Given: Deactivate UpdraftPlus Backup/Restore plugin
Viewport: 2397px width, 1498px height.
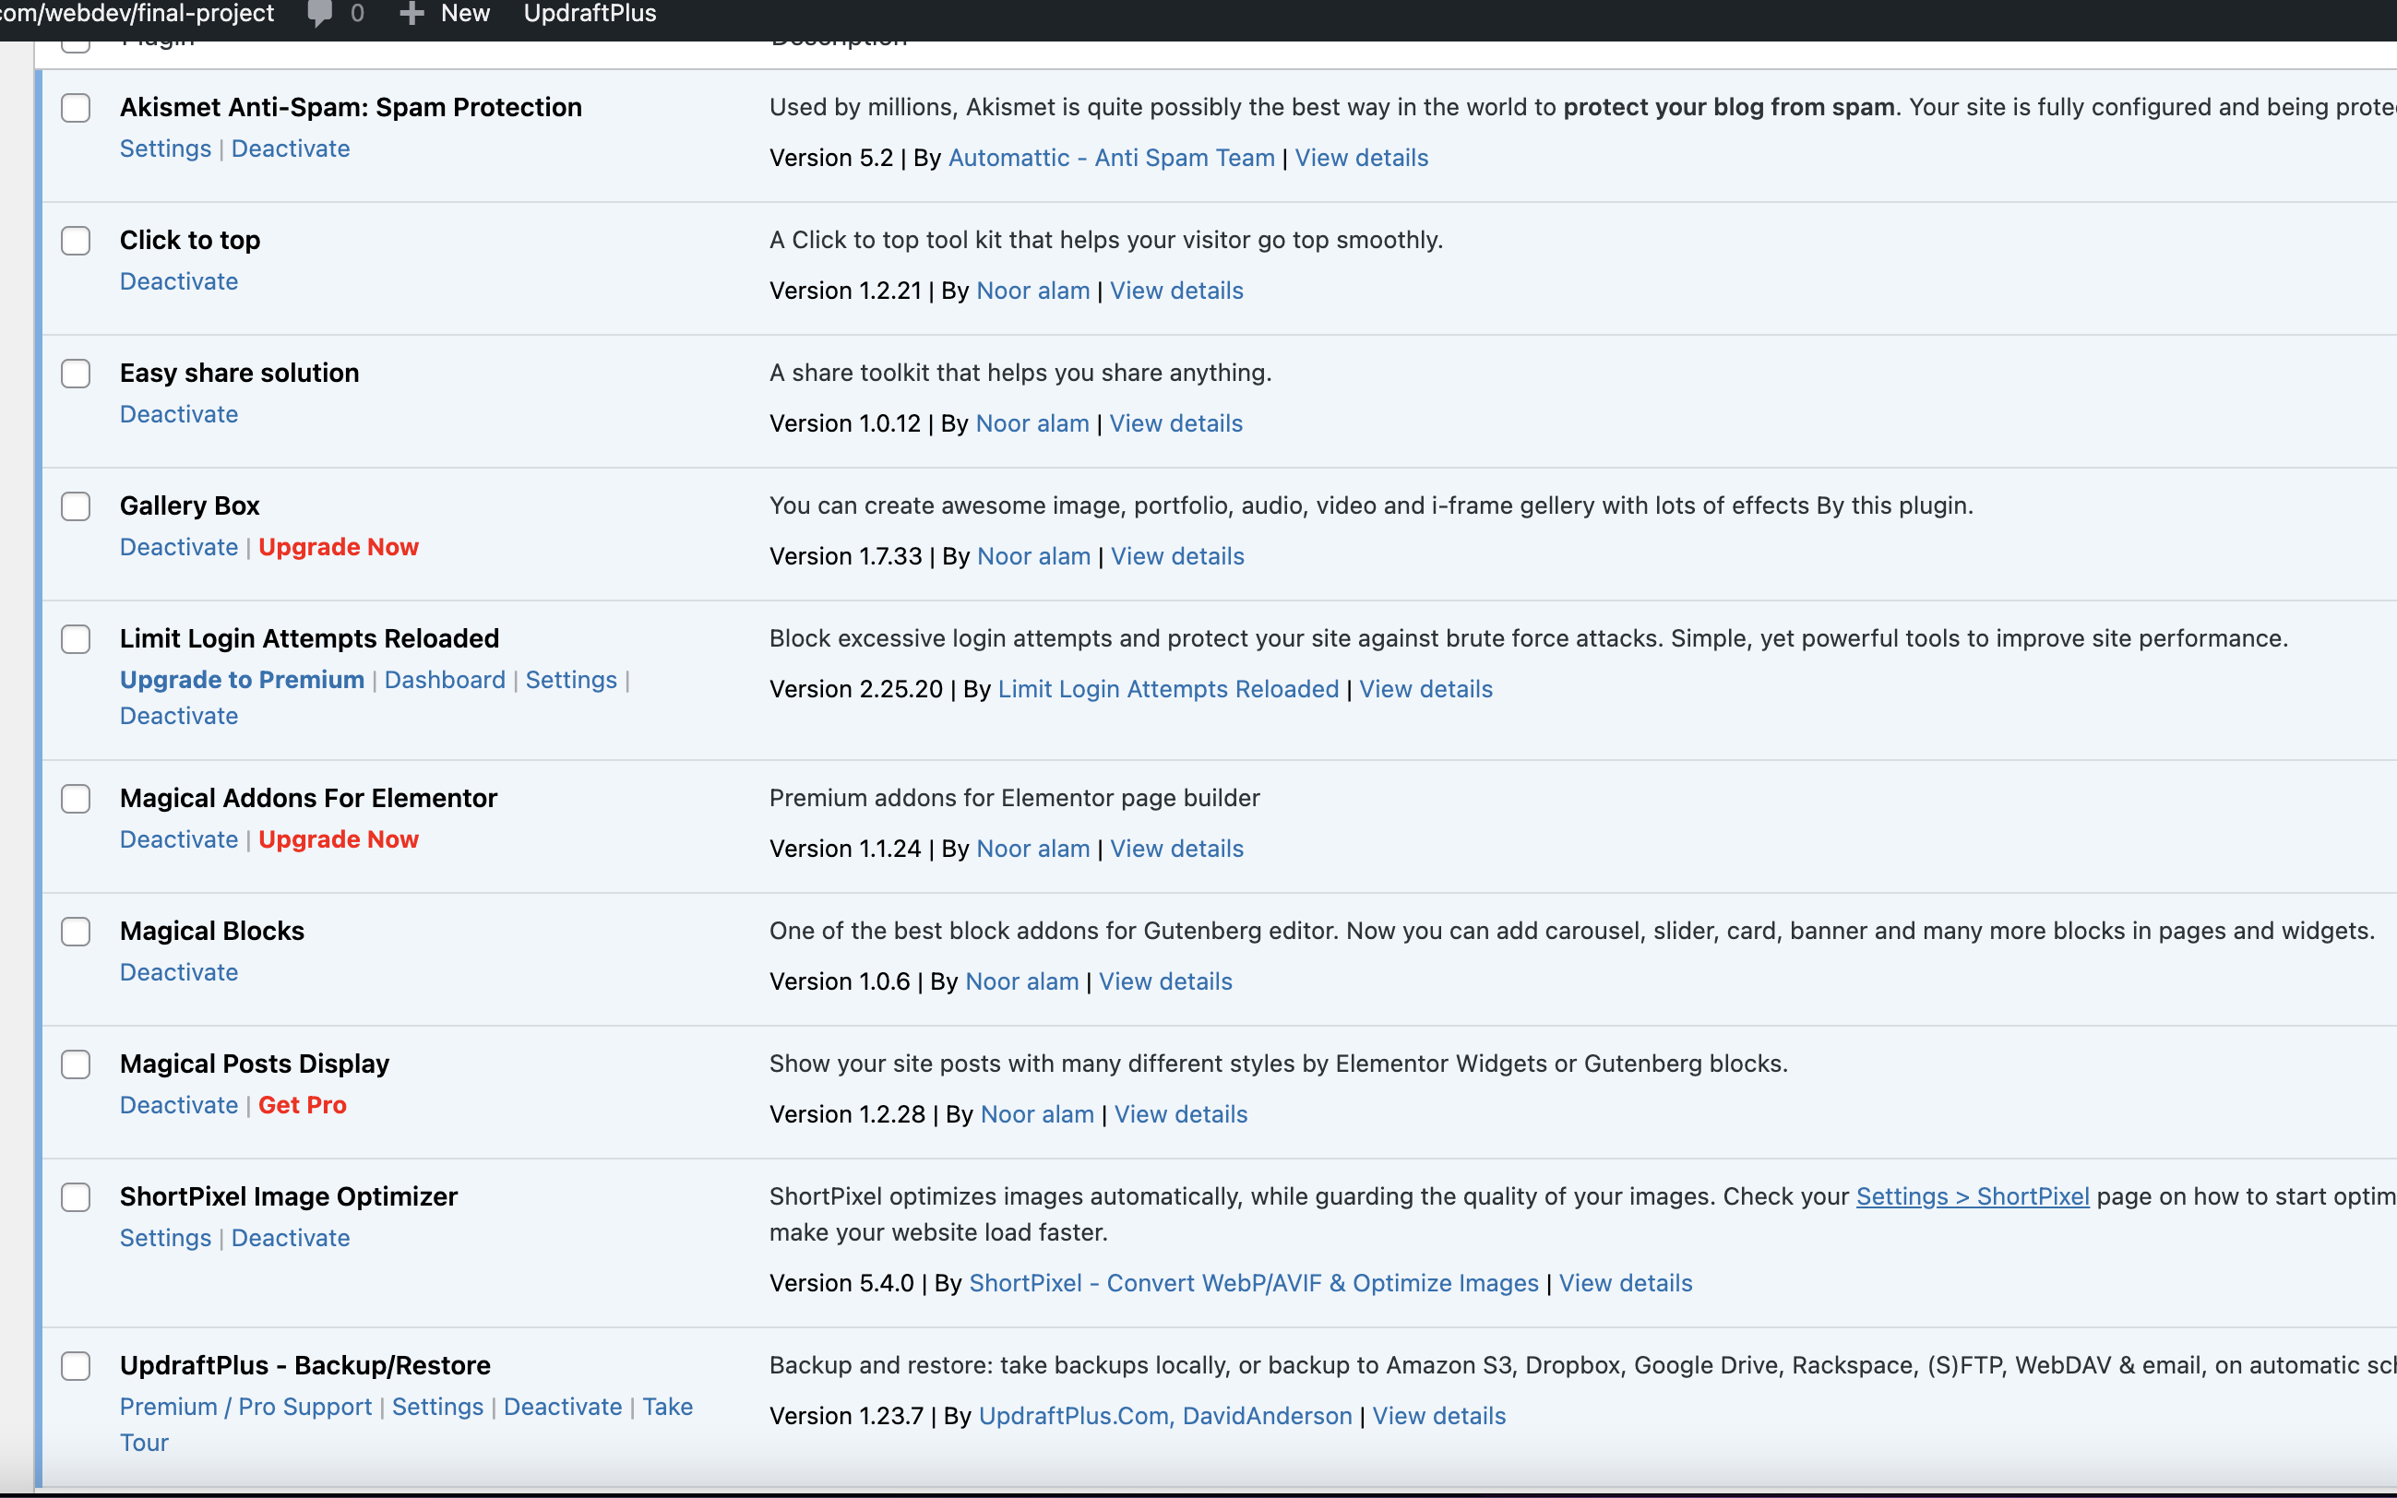Looking at the screenshot, I should [563, 1407].
